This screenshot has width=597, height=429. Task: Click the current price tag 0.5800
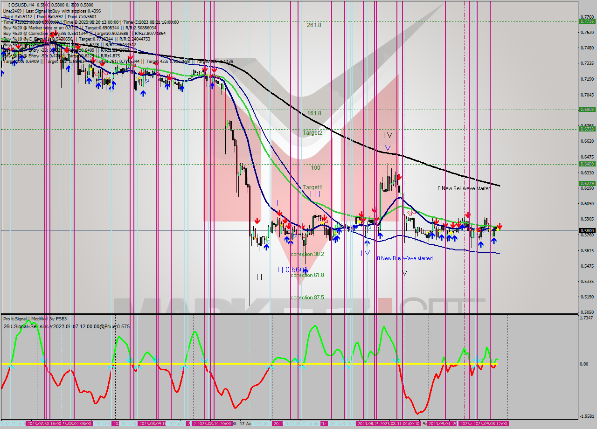(x=587, y=230)
